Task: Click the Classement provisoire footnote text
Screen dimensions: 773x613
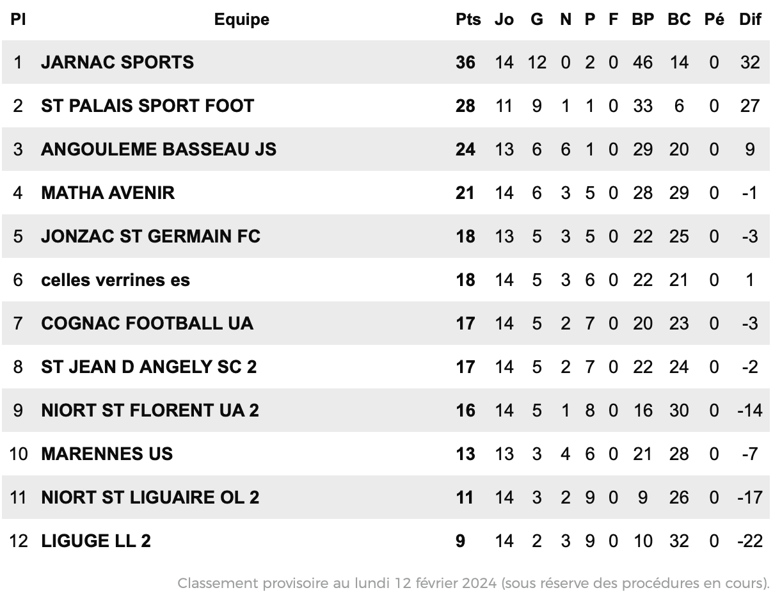Action: [474, 583]
